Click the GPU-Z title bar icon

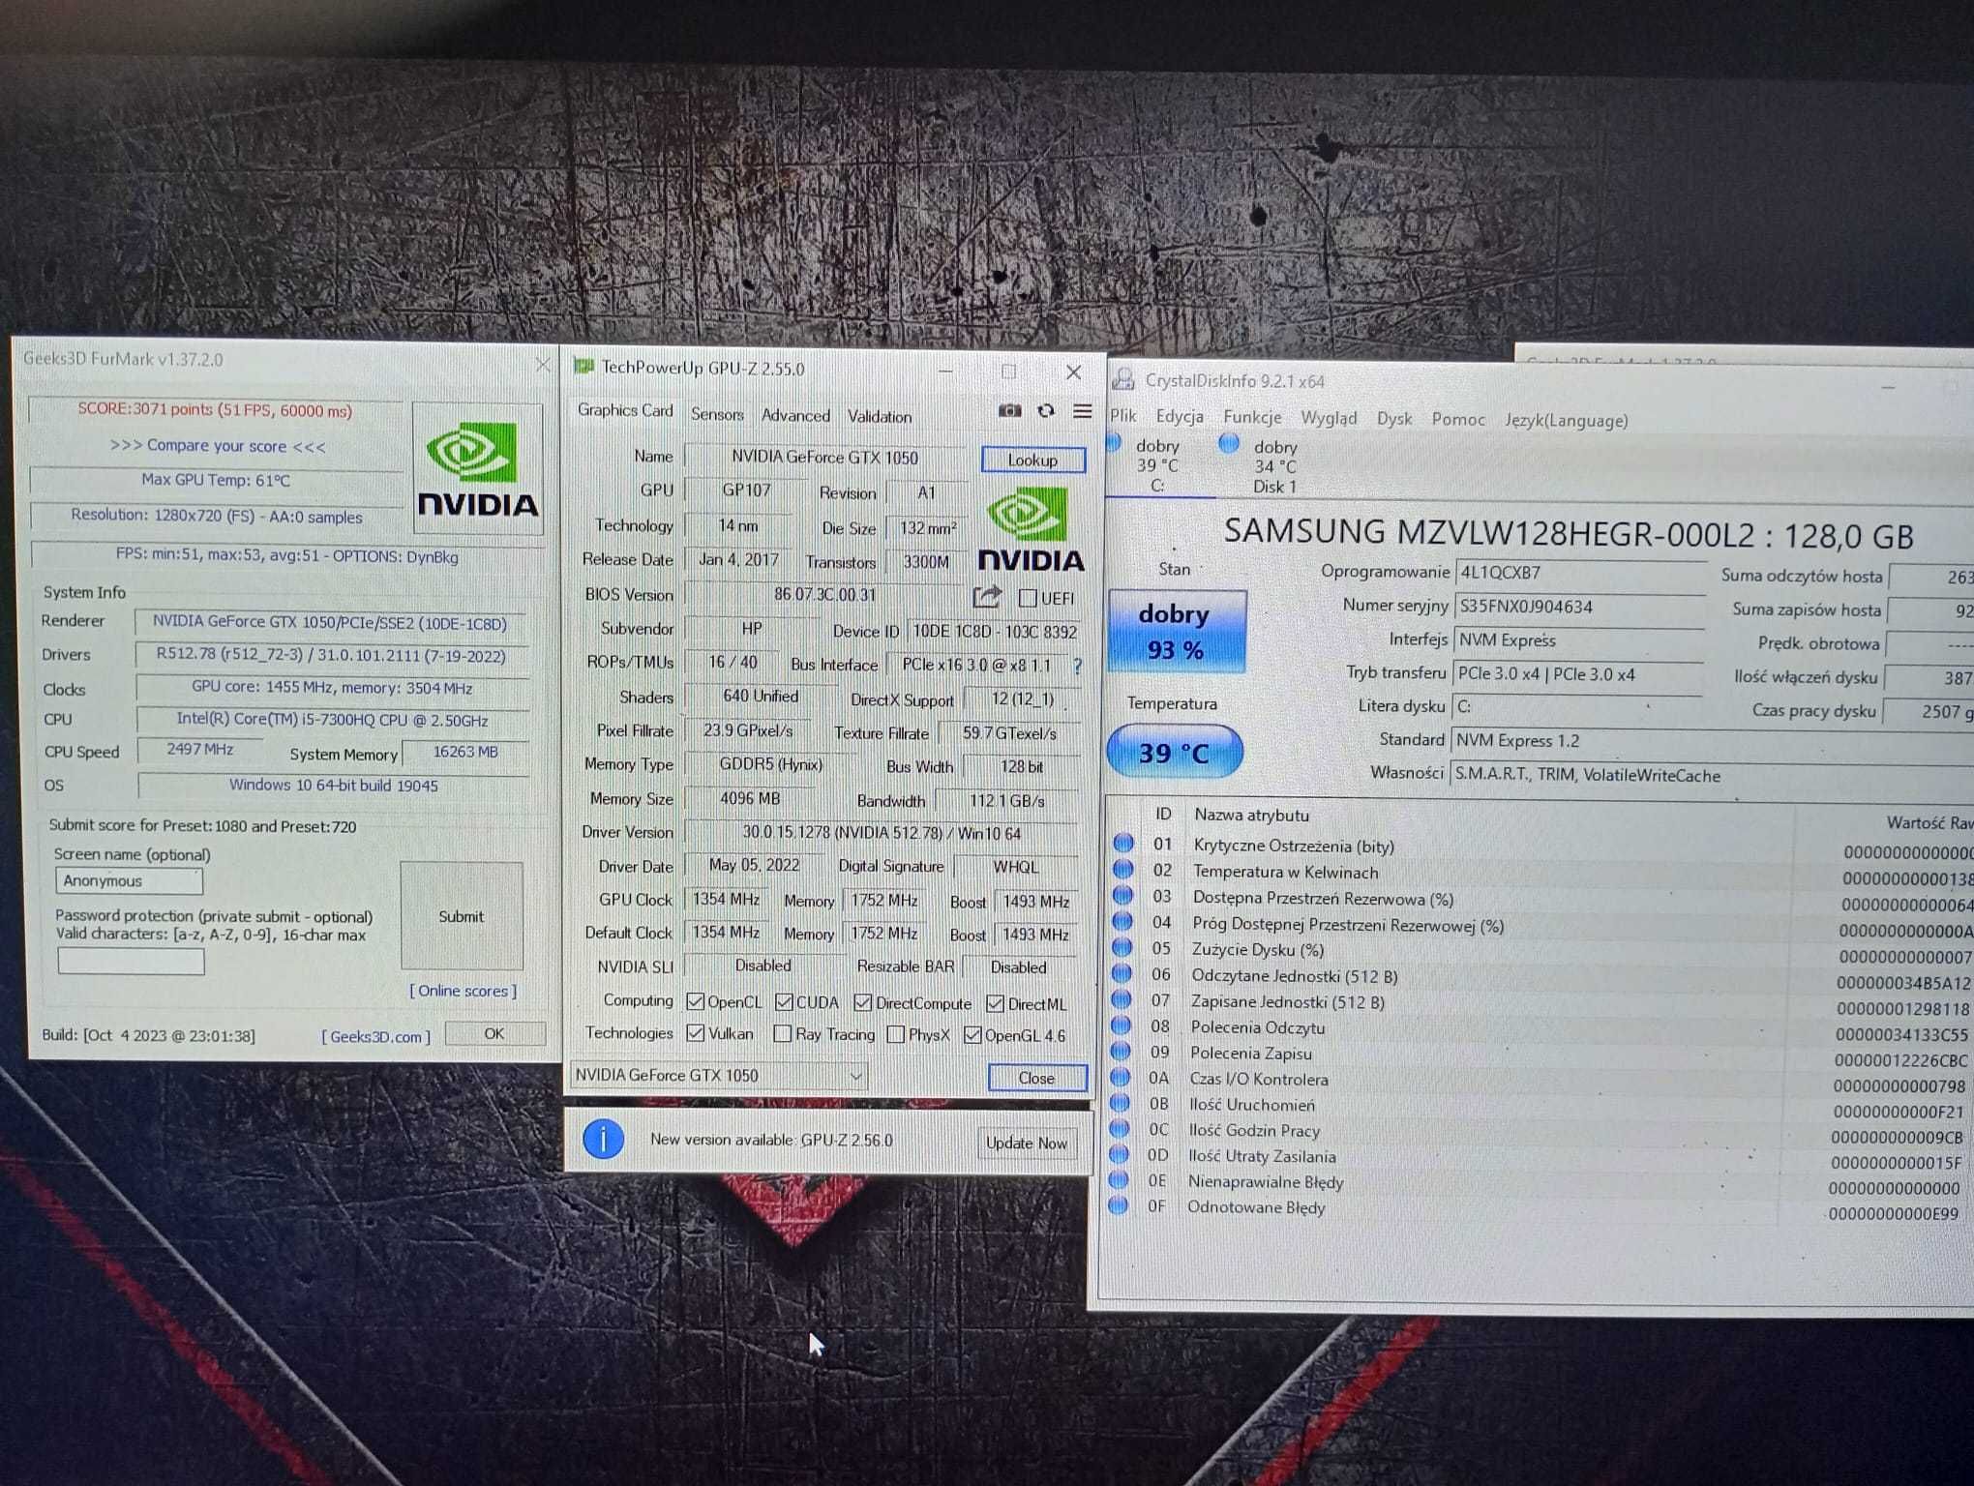pos(583,367)
